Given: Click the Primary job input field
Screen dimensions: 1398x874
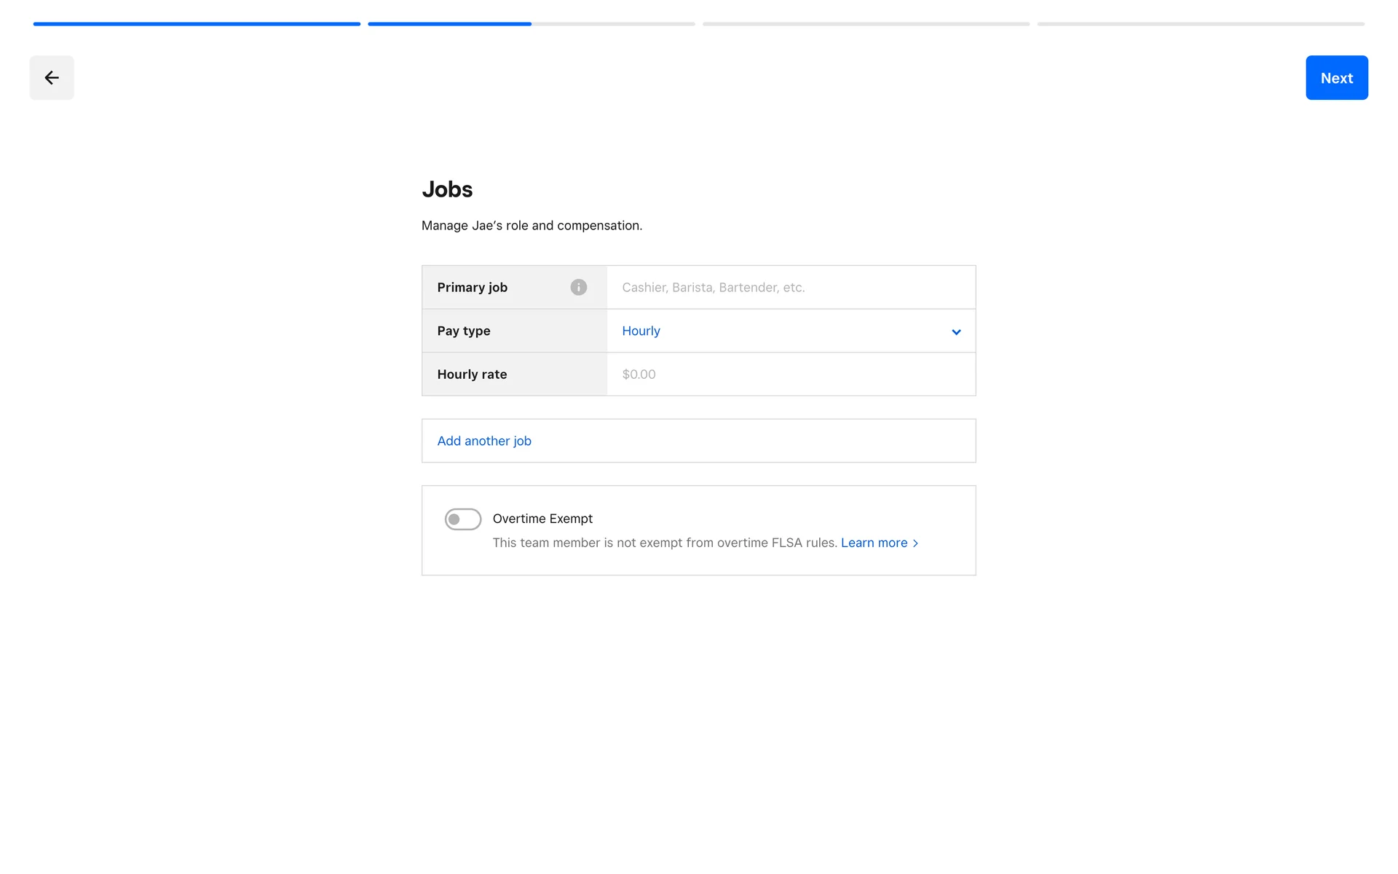Looking at the screenshot, I should pos(790,287).
